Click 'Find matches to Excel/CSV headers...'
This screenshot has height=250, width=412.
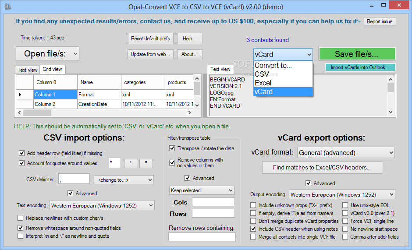322,167
